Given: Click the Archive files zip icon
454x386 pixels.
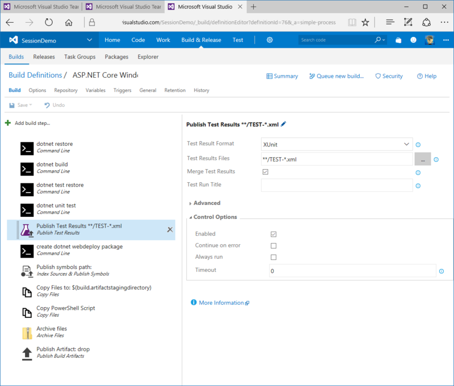Looking at the screenshot, I should [27, 333].
